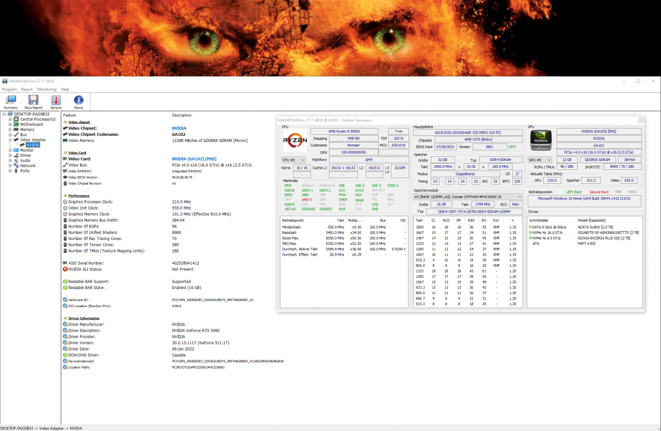
Task: Click the icon beside Driver Manufacturer
Action: pos(65,324)
